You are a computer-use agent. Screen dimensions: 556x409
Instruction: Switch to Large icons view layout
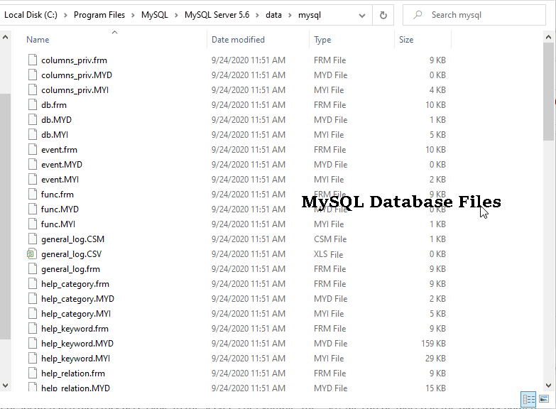click(545, 399)
